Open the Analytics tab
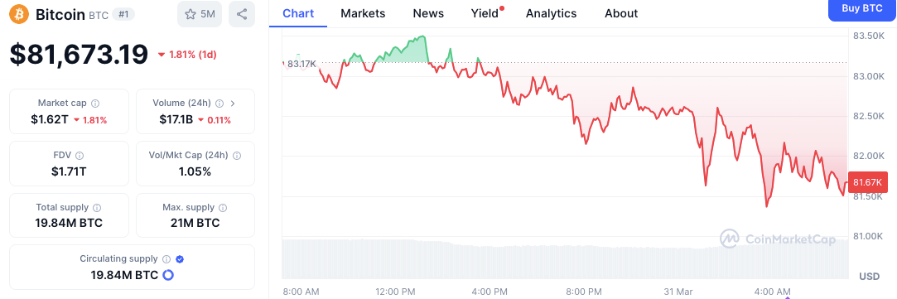The image size is (897, 299). point(551,13)
